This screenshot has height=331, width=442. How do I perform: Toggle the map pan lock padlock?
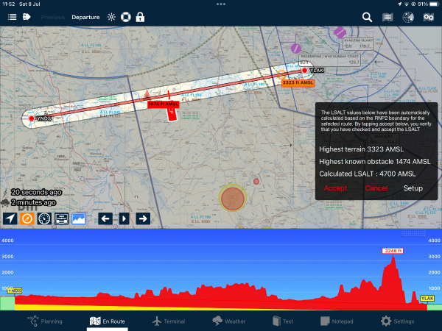pyautogui.click(x=140, y=17)
